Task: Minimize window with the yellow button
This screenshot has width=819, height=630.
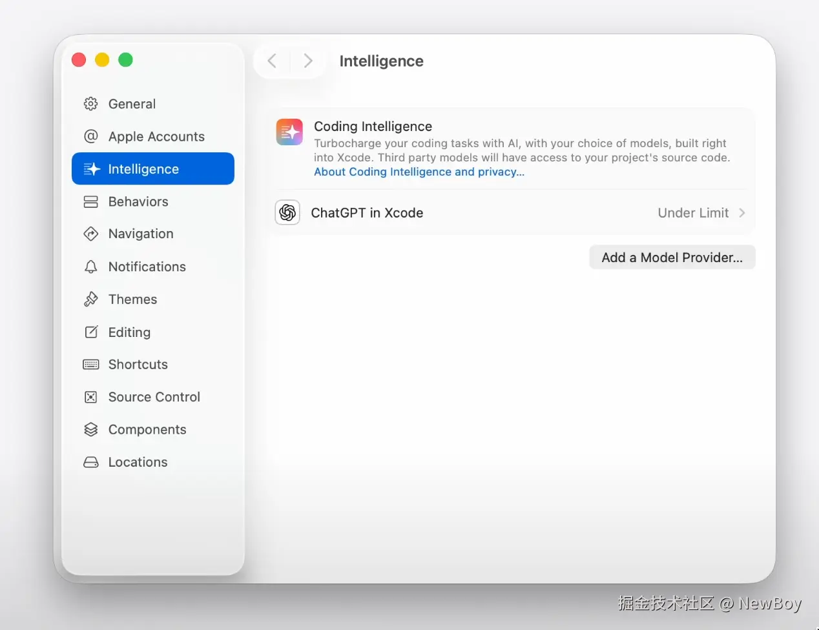Action: pyautogui.click(x=102, y=60)
